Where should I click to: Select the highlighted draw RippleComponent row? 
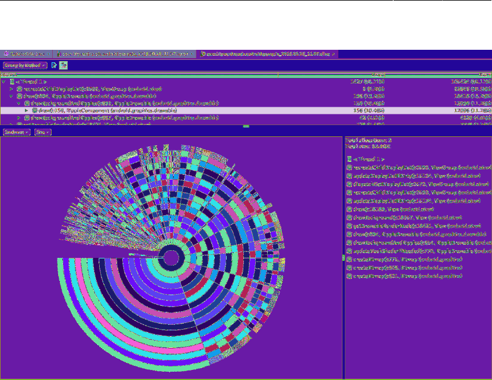coord(246,110)
